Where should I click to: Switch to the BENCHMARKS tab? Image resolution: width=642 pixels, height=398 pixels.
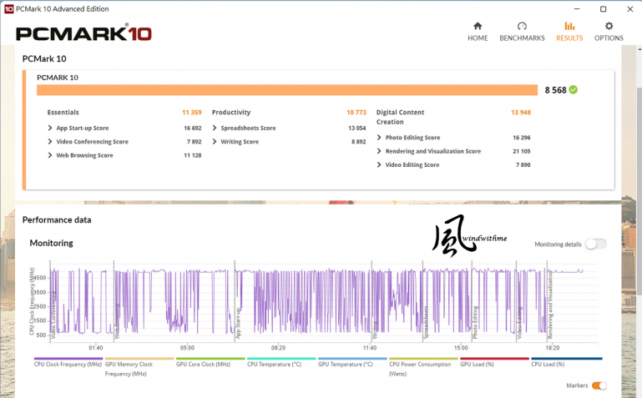pyautogui.click(x=522, y=38)
